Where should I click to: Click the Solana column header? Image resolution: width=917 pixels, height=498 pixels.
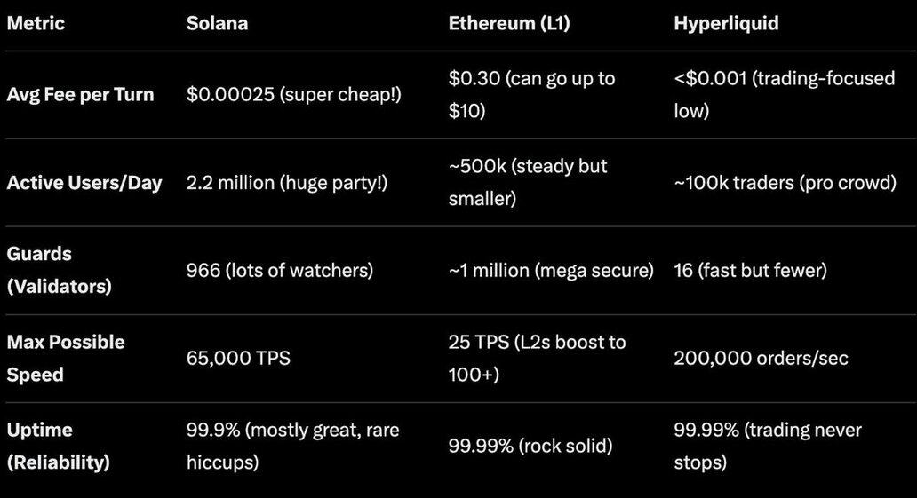point(217,23)
